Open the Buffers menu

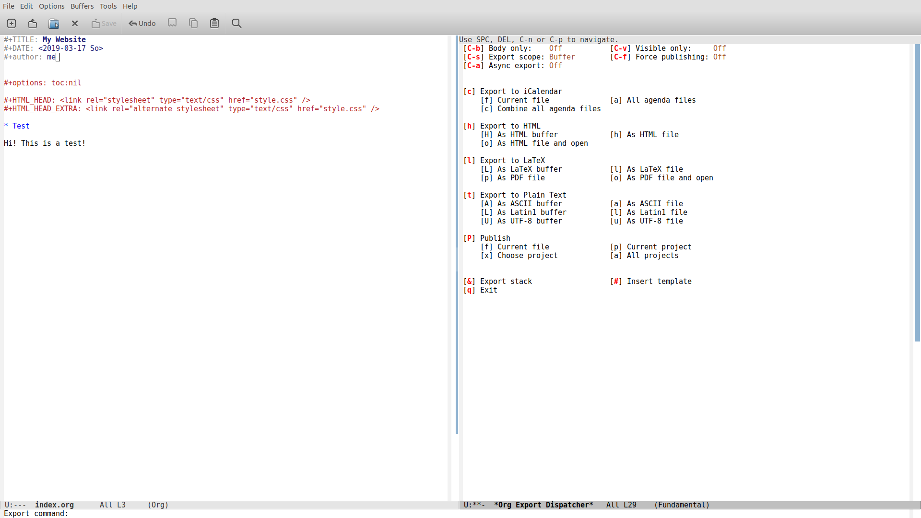[x=82, y=6]
